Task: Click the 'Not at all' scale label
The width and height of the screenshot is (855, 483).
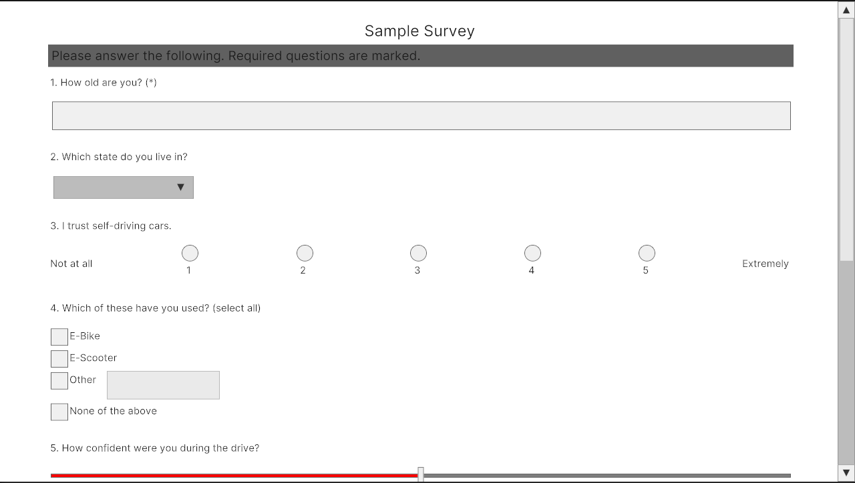Action: point(71,264)
